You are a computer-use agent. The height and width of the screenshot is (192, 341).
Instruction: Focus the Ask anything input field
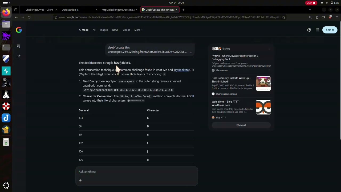(x=137, y=172)
